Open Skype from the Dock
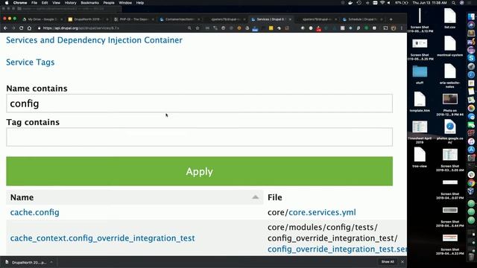 (x=471, y=58)
